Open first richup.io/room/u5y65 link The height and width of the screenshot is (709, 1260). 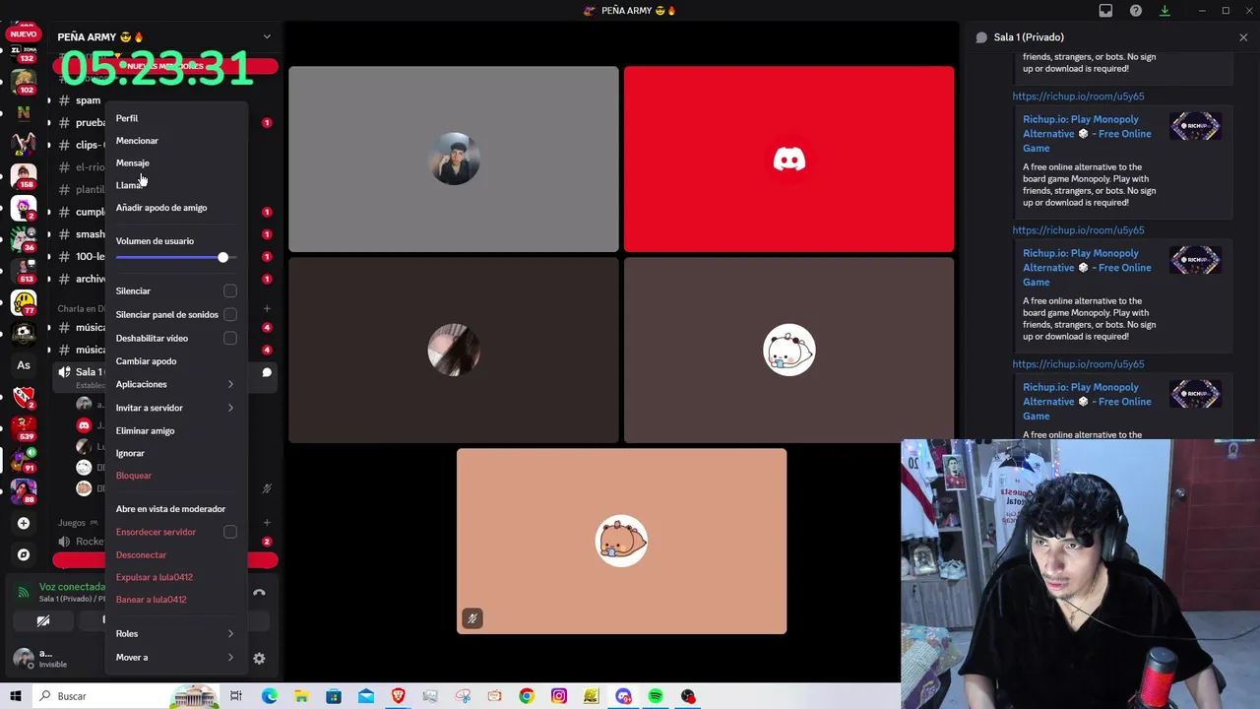[x=1078, y=97]
